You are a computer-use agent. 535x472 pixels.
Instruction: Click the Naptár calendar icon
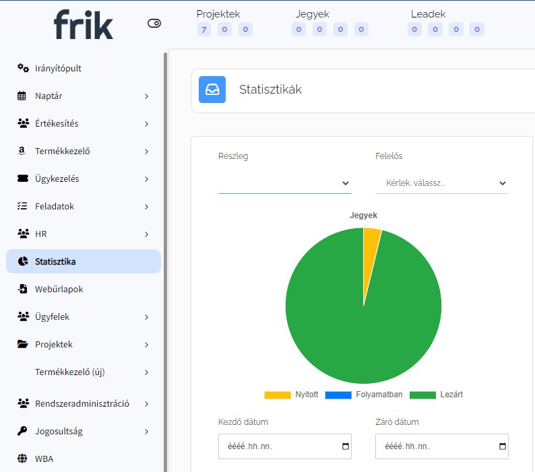(x=23, y=96)
